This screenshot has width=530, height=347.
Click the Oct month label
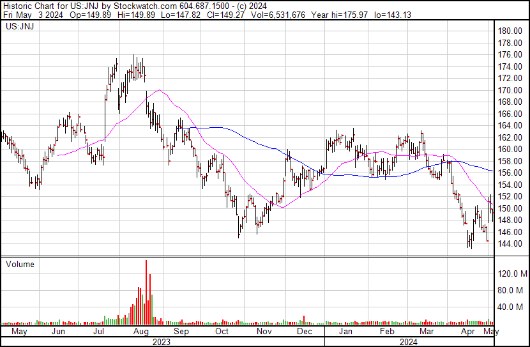coord(222,332)
